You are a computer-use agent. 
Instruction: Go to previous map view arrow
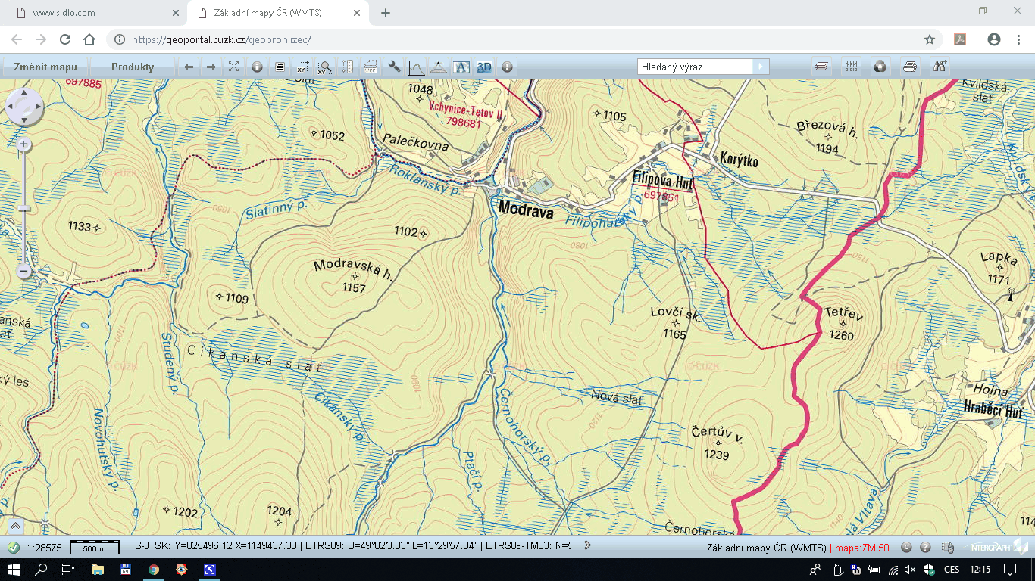[x=189, y=67]
